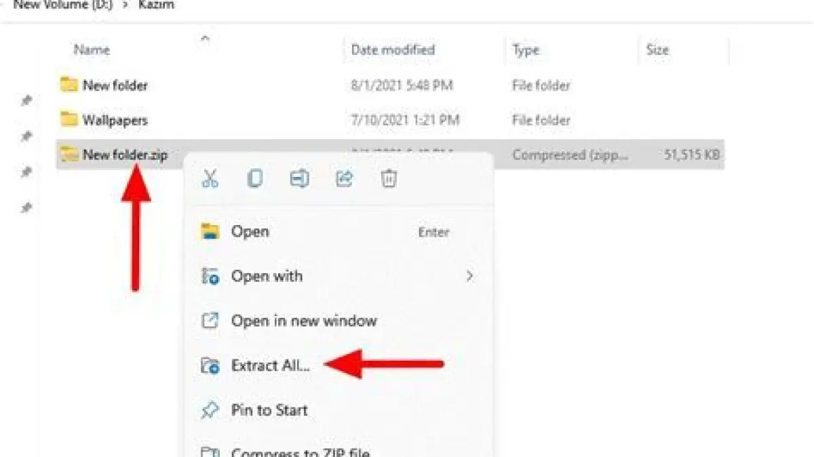Click the Copy icon in context menu
Viewport: 814px width, 457px height.
(x=254, y=178)
